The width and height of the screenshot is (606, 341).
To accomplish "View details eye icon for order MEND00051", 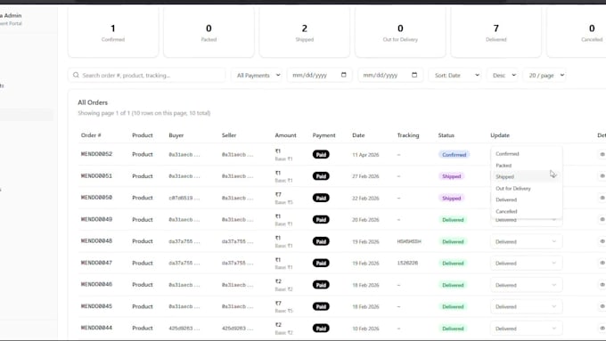I will coord(602,175).
